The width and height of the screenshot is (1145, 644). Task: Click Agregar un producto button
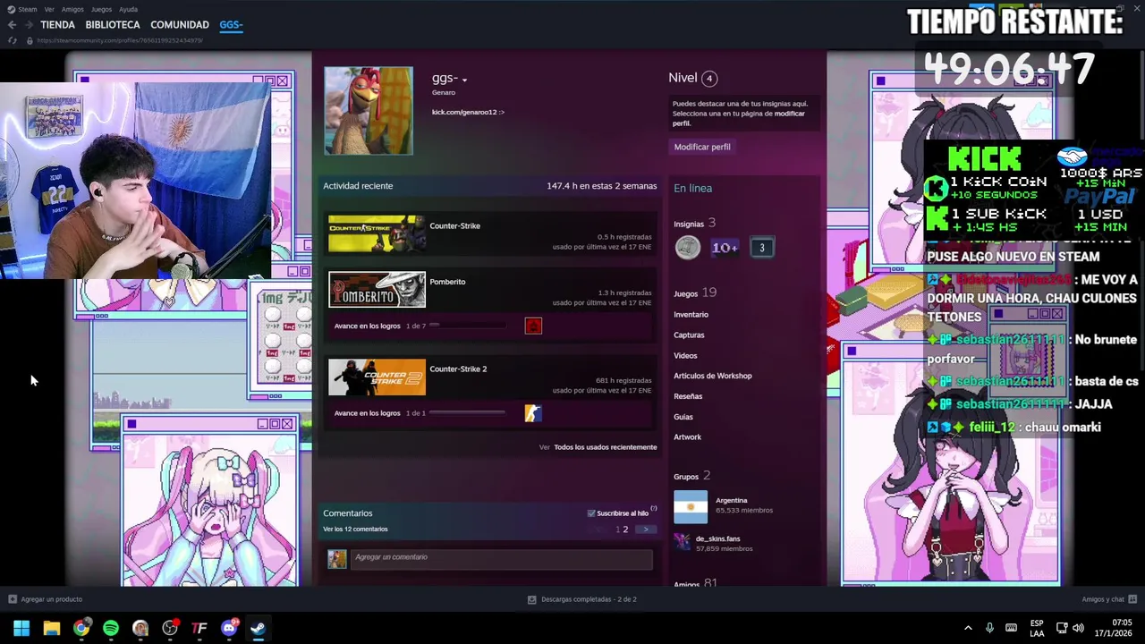[45, 599]
